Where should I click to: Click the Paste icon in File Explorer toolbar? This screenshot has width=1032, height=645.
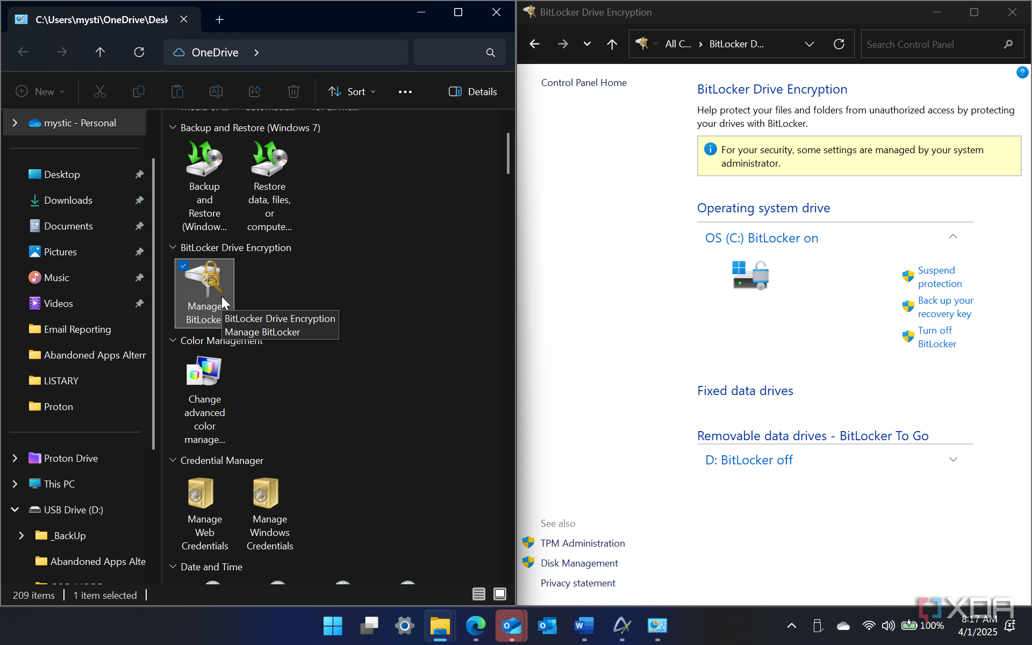point(177,91)
